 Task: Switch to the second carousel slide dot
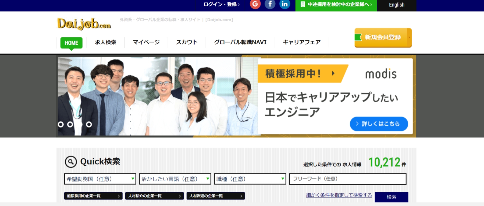click(x=70, y=124)
